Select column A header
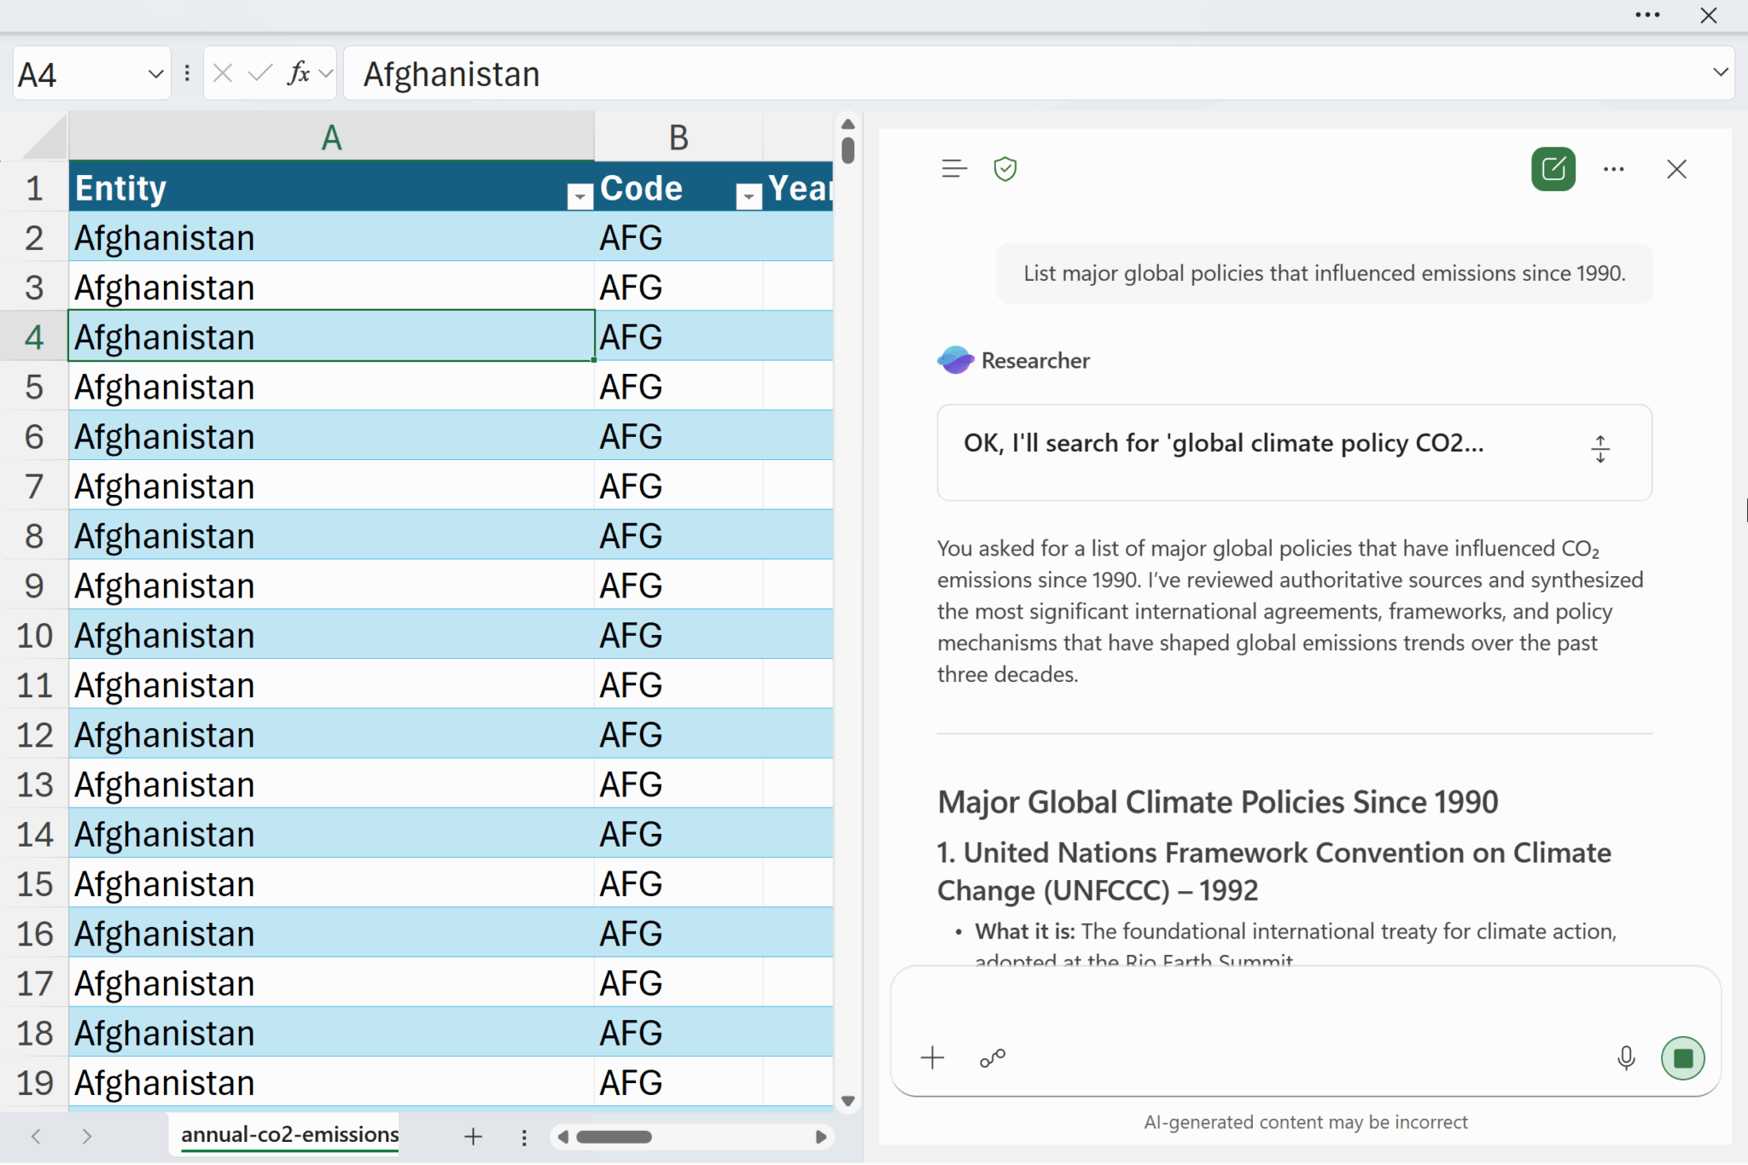Screen dimensions: 1748x1165 (x=331, y=137)
